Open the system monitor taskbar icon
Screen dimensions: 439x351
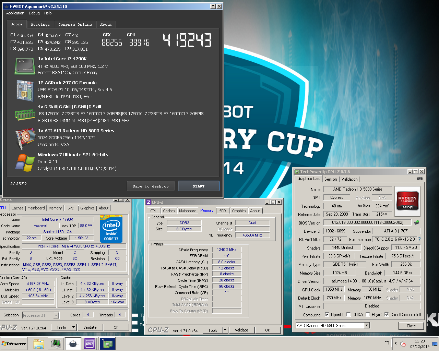coord(56,344)
